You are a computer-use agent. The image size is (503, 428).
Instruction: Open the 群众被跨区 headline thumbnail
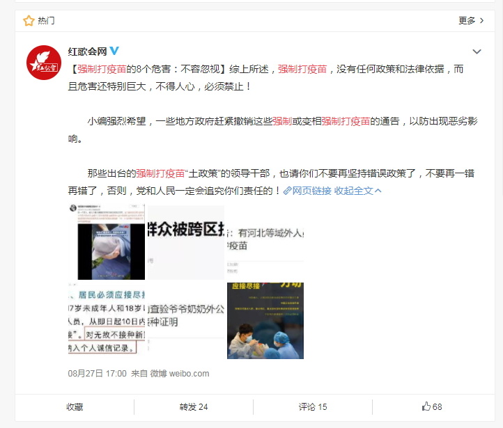tap(186, 241)
